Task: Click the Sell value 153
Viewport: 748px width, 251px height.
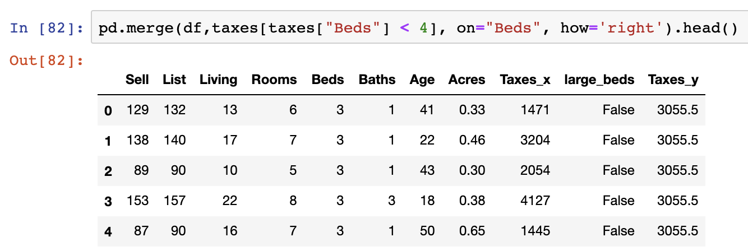Action: pos(138,201)
